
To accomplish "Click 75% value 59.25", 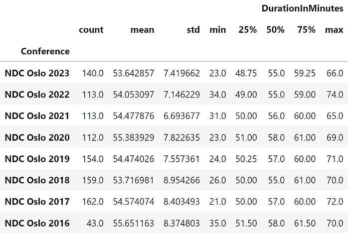I will tap(305, 73).
